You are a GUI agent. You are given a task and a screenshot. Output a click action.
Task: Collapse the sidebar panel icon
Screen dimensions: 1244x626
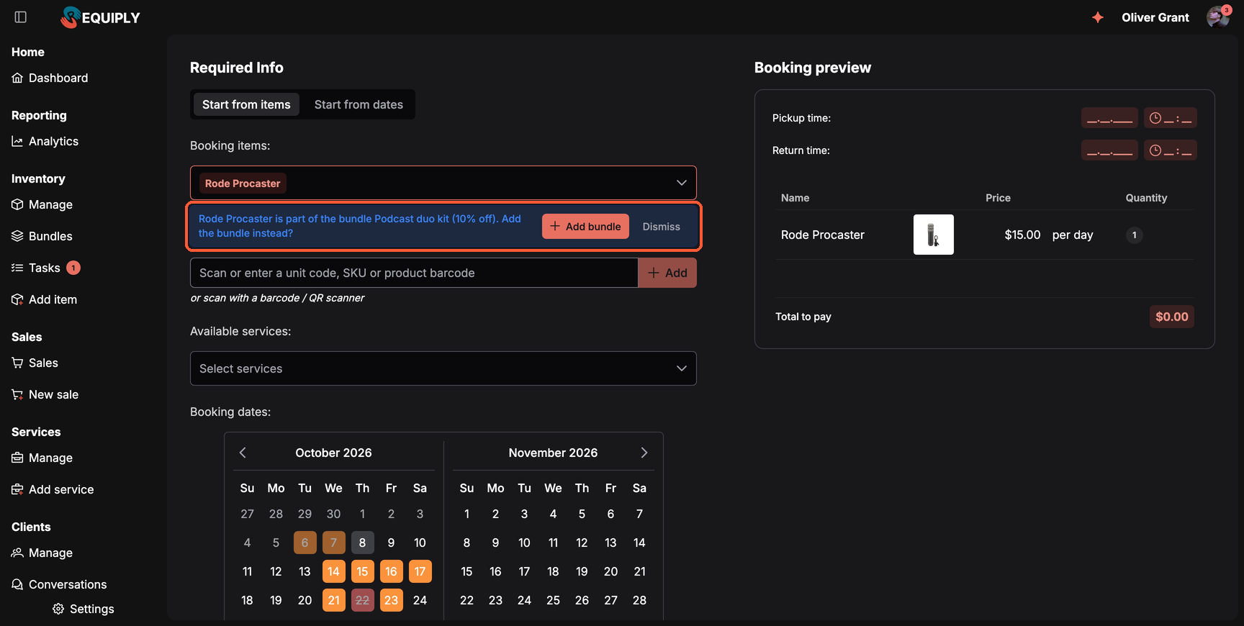pos(21,17)
